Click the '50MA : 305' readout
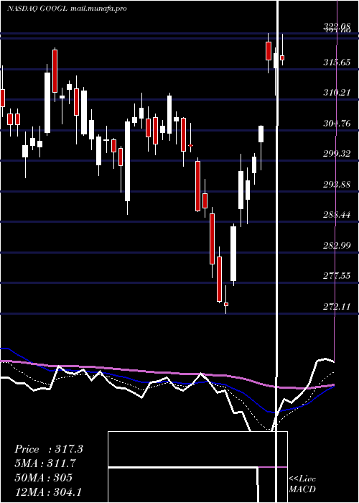The height and width of the screenshot is (503, 359). point(43,478)
